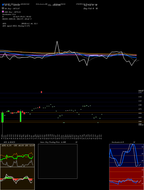144x190 pixels.
Task: Open the MACD histogram panel
Action: 17,178
